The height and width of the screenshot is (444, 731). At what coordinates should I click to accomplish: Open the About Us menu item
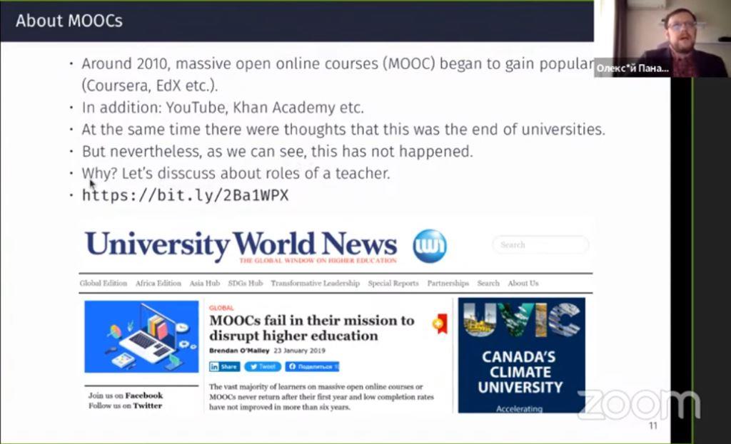pyautogui.click(x=523, y=283)
